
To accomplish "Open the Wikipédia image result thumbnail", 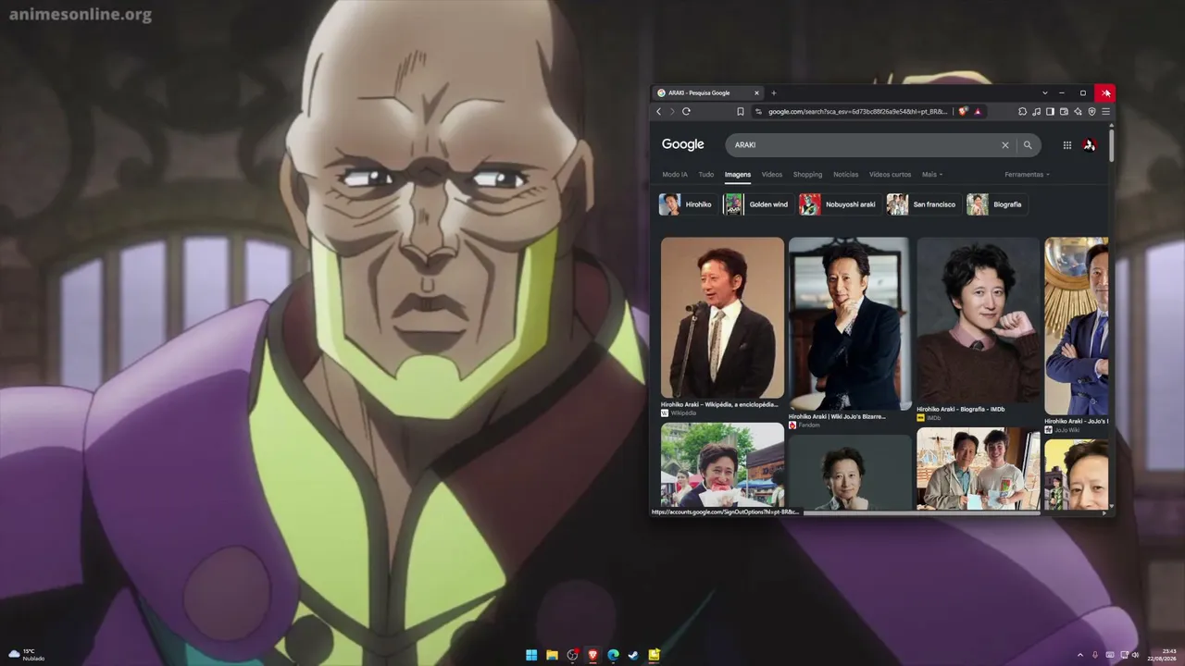I will click(x=722, y=318).
